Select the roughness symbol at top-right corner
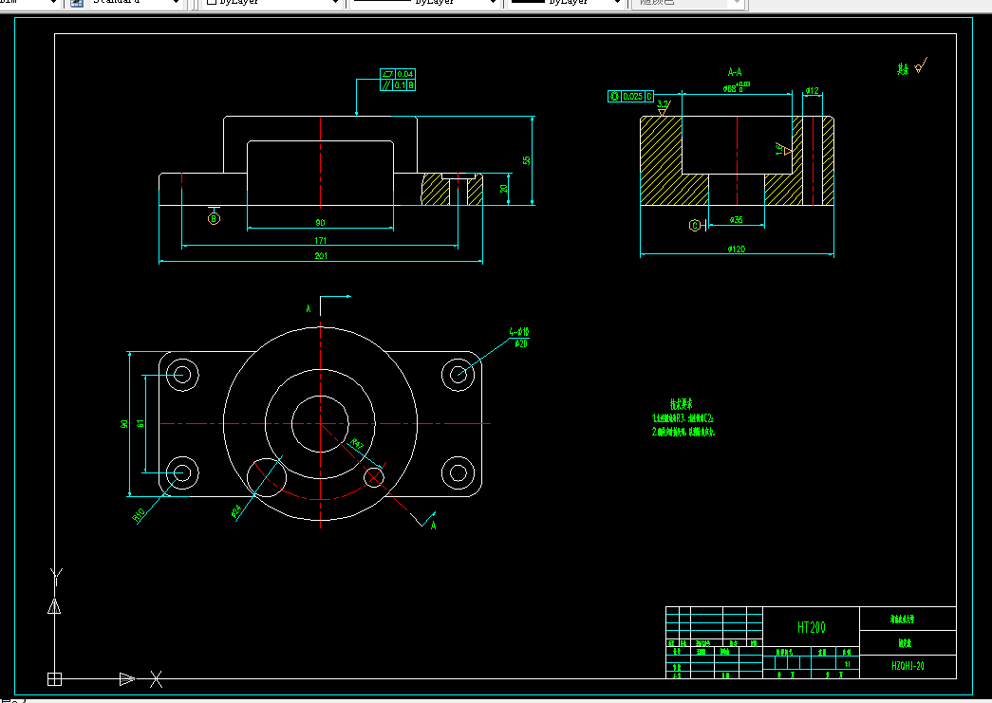 pos(921,65)
